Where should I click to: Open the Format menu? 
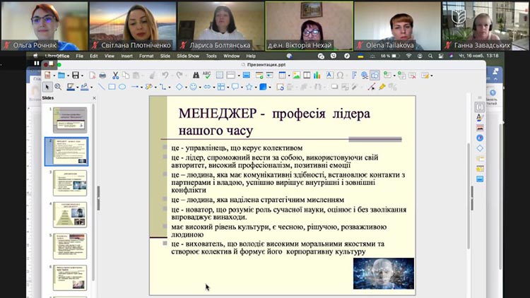[x=146, y=55]
